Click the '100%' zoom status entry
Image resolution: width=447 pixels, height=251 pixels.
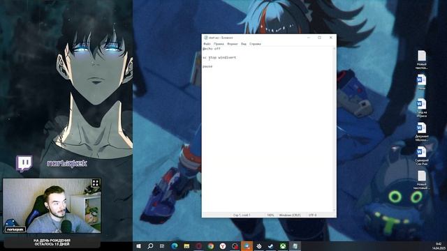(x=270, y=215)
